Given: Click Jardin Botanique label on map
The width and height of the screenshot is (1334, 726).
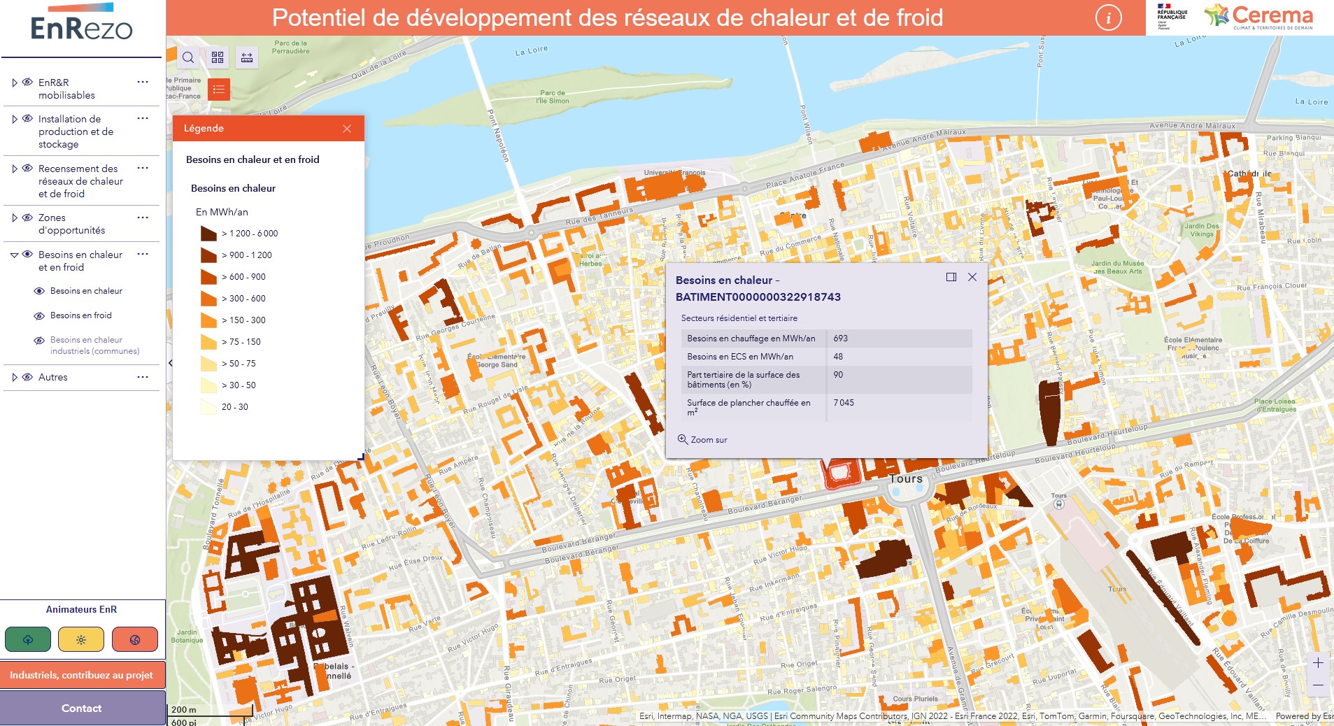Looking at the screenshot, I should click(x=187, y=636).
